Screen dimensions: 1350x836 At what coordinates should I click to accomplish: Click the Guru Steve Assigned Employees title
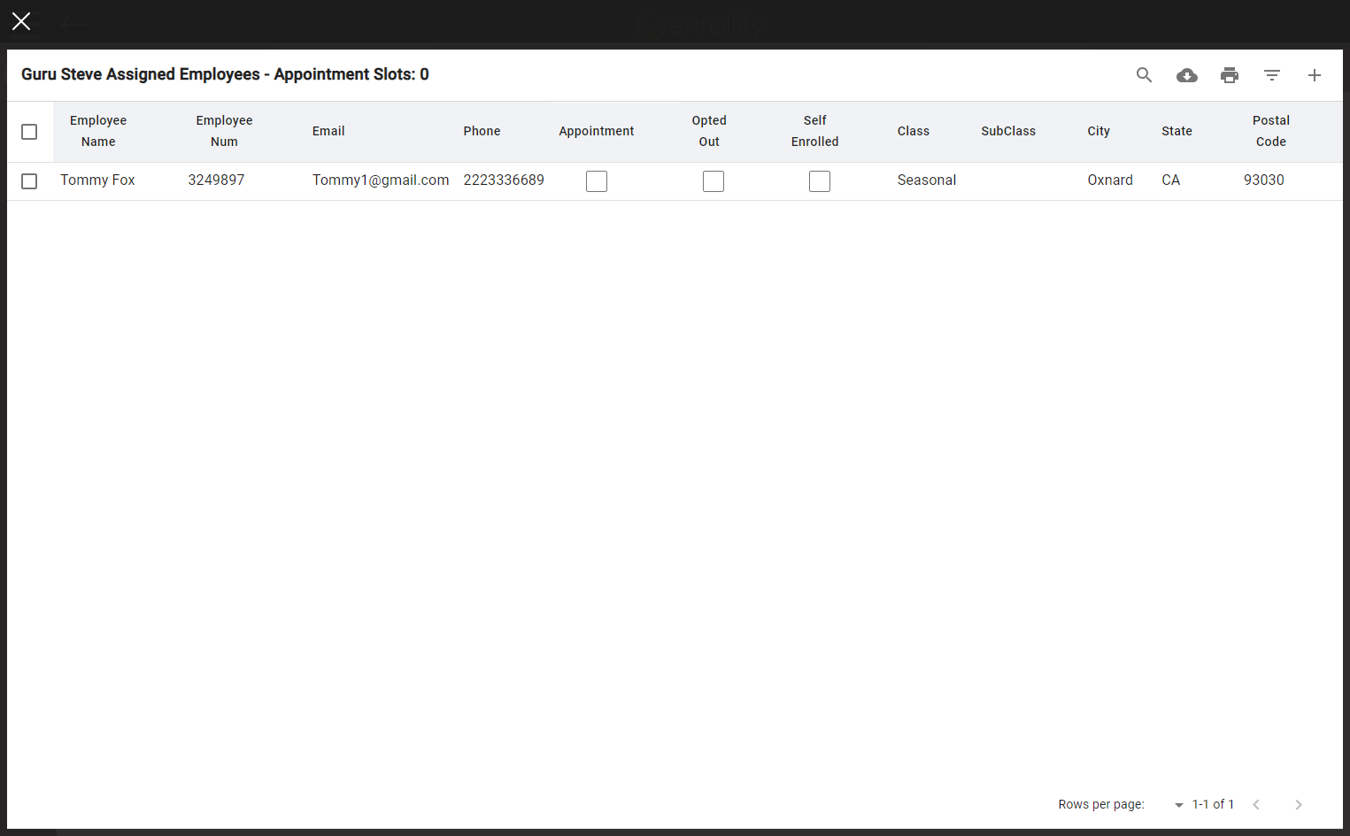[x=225, y=74]
